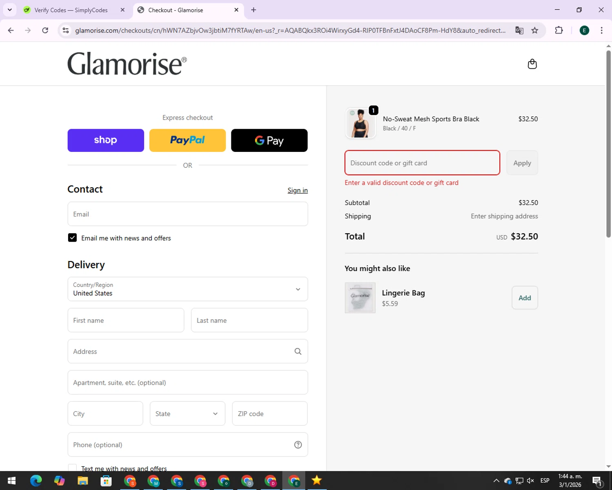The image size is (612, 490).
Task: Add the Lingerie Bag to order
Action: coord(525,298)
